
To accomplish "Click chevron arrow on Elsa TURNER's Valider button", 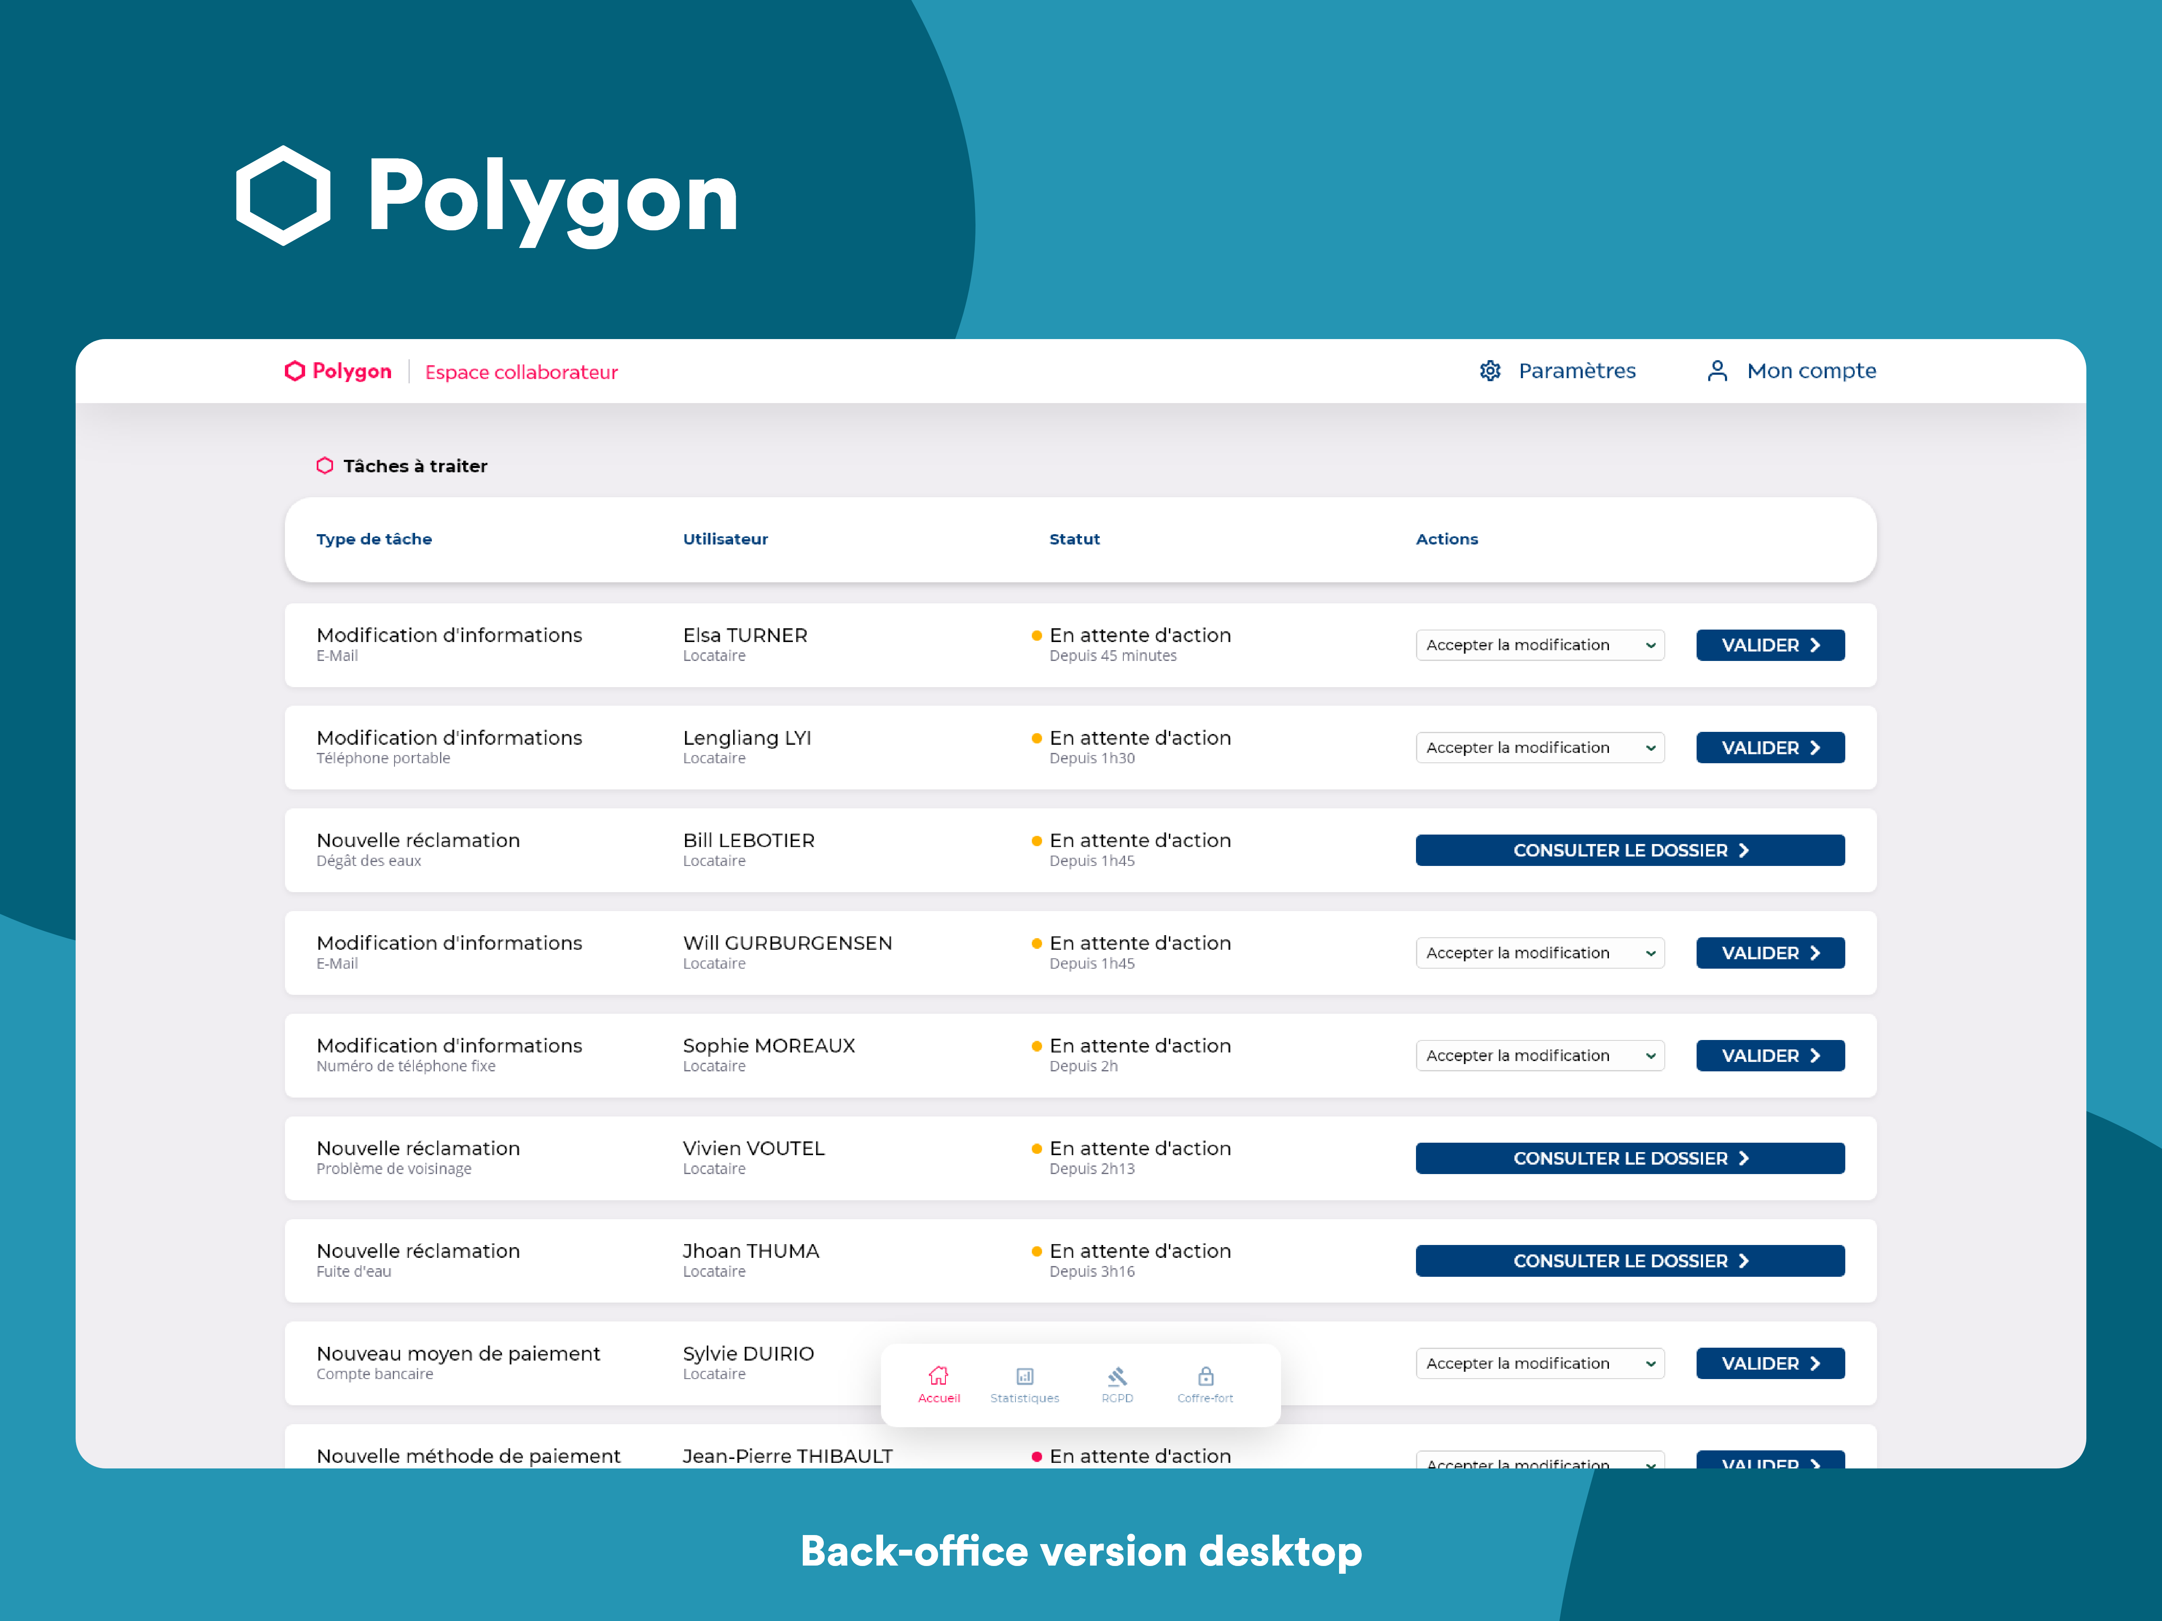I will (1815, 645).
